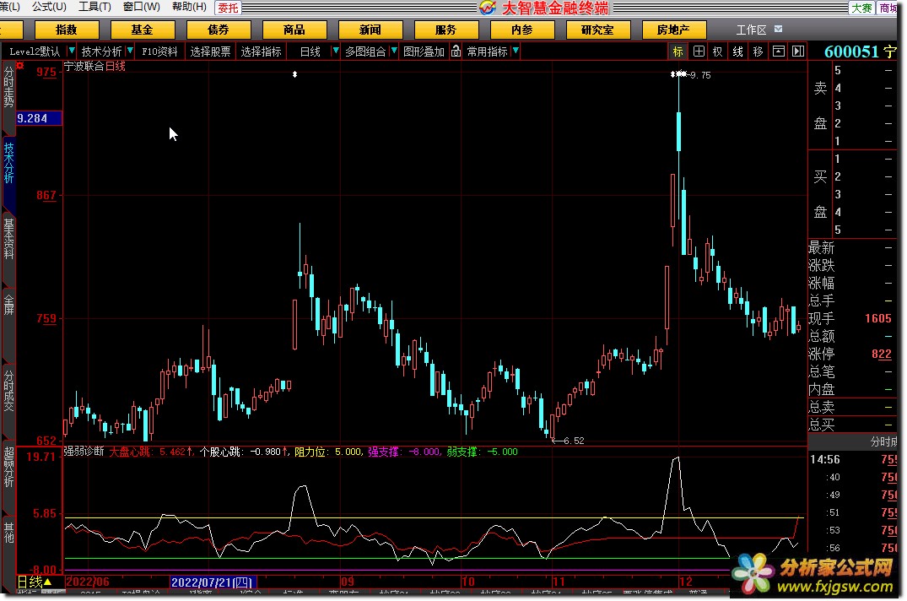This screenshot has width=907, height=601.
Task: Click the 大赛 button in title bar
Action: (861, 8)
